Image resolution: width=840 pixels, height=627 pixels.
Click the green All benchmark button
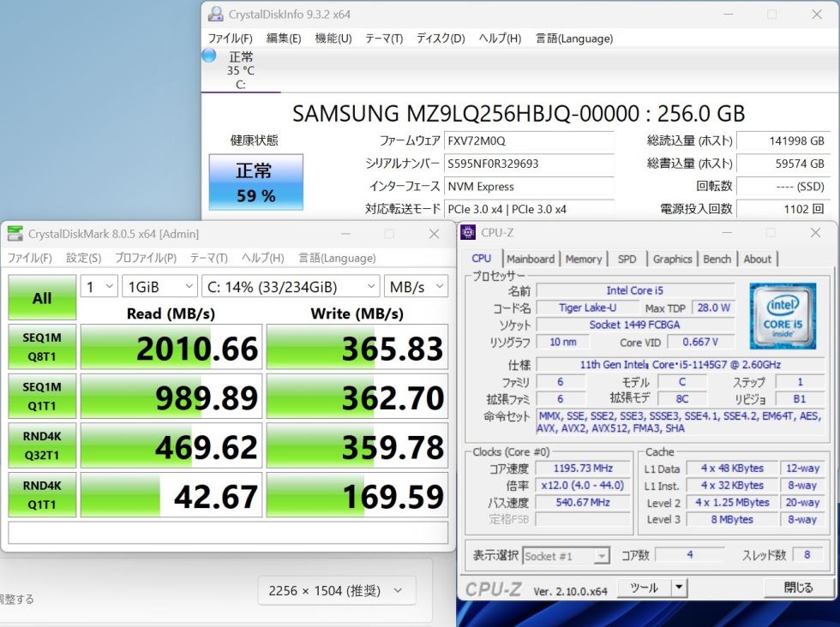point(42,298)
